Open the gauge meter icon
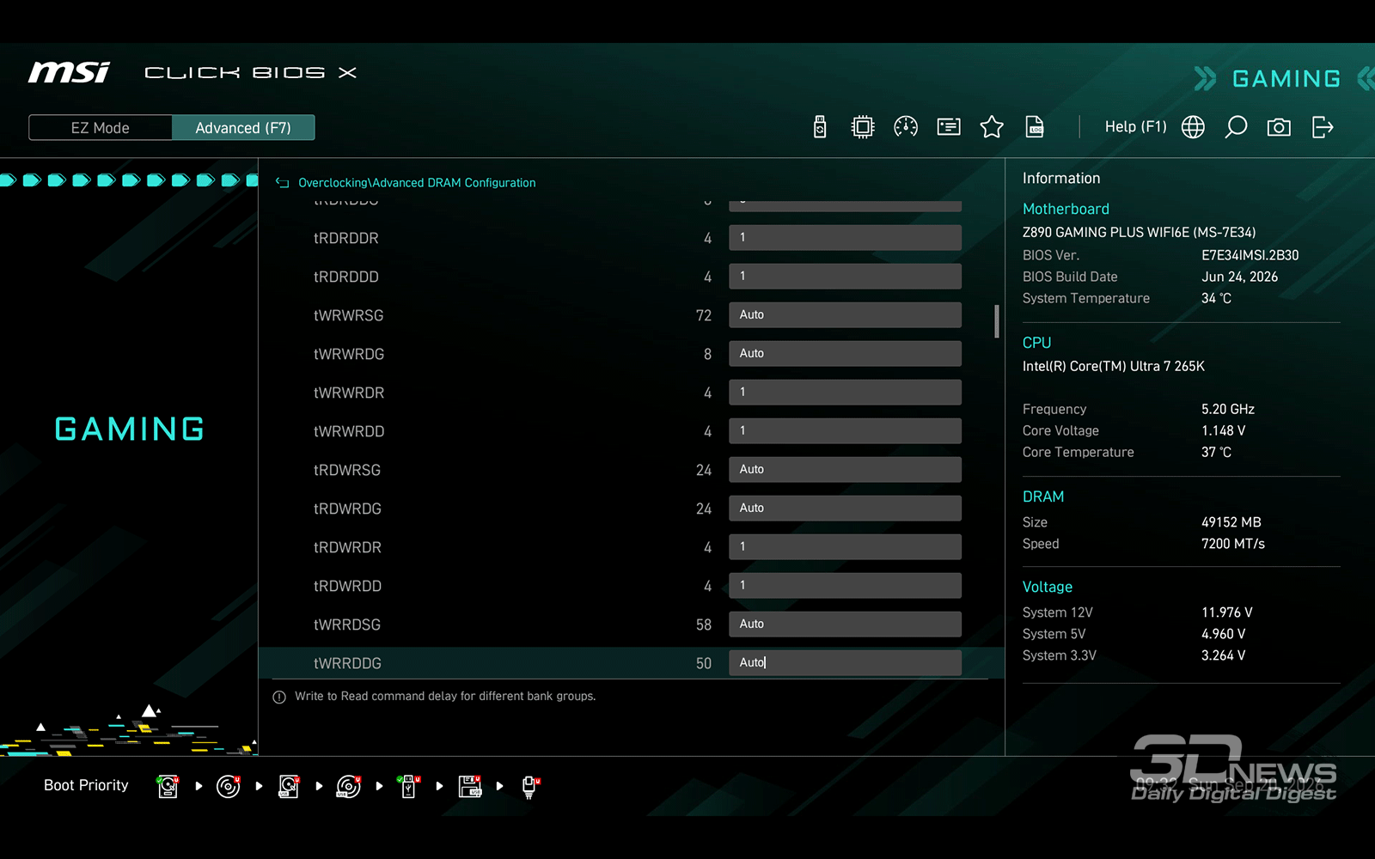The width and height of the screenshot is (1375, 859). point(906,127)
